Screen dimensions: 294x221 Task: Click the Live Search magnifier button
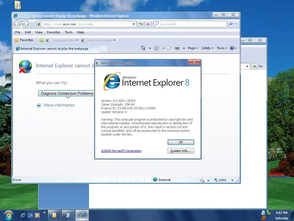231,24
